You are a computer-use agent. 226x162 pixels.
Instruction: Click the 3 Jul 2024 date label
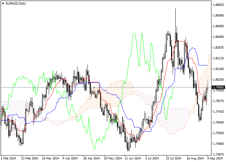coord(152,158)
